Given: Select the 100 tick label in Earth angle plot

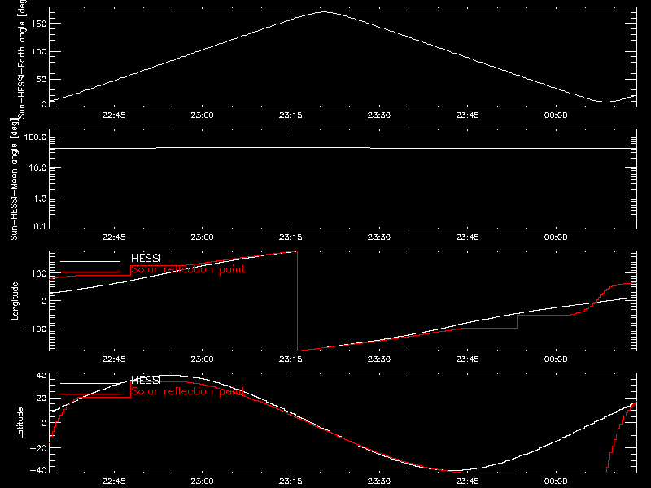Looking at the screenshot, I should pos(38,51).
